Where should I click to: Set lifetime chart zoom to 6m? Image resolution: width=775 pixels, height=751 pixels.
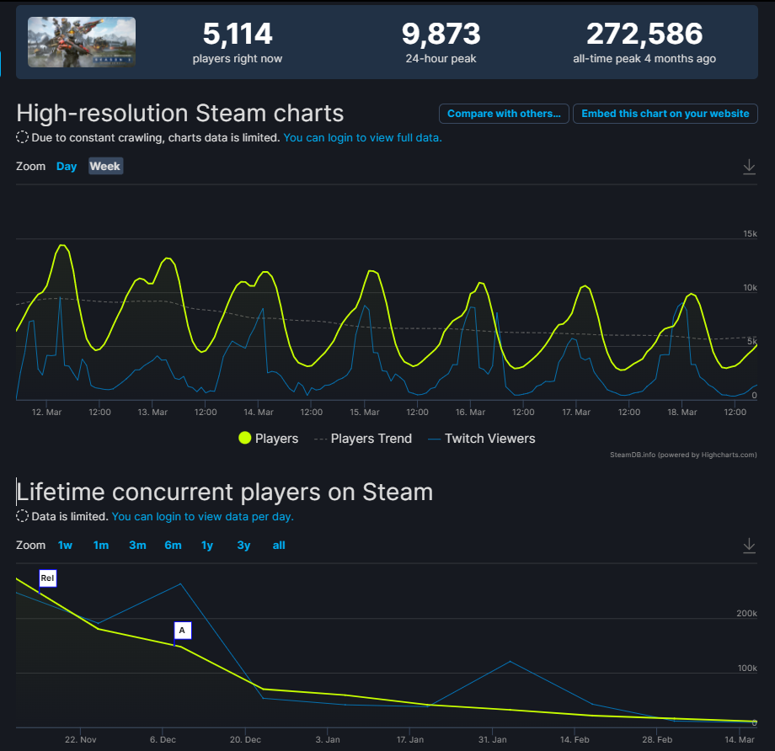[173, 545]
